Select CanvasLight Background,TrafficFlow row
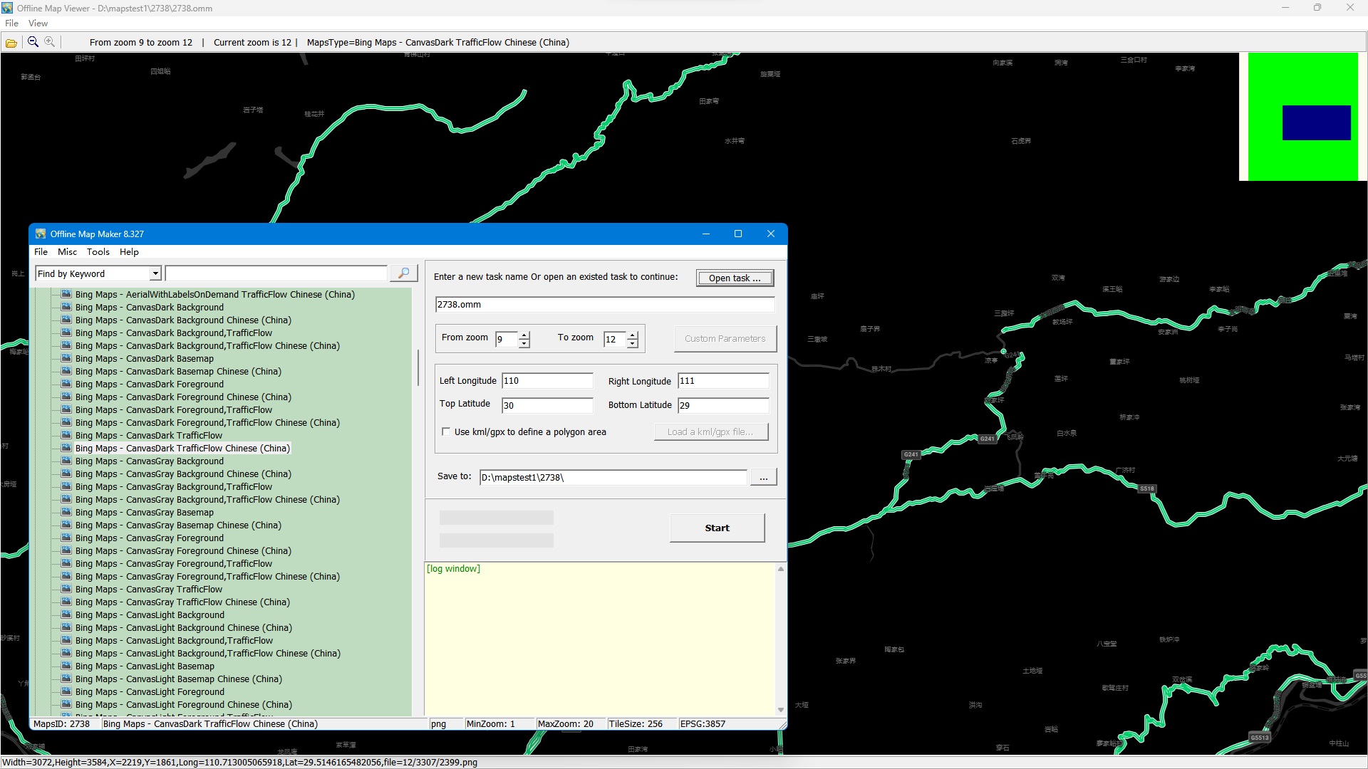Image resolution: width=1368 pixels, height=769 pixels. (174, 640)
